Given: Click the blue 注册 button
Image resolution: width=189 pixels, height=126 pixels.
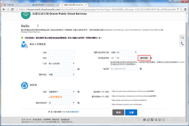Looking at the screenshot, I should (x=131, y=112).
